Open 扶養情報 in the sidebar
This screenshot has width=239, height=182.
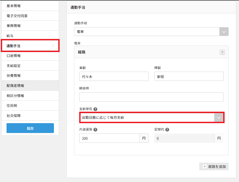(30, 76)
